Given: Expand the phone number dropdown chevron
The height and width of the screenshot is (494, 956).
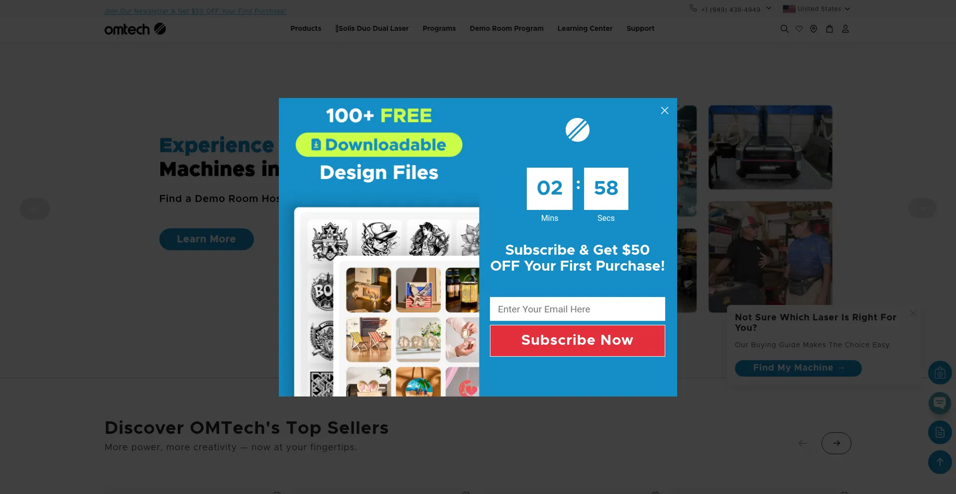Looking at the screenshot, I should (769, 8).
